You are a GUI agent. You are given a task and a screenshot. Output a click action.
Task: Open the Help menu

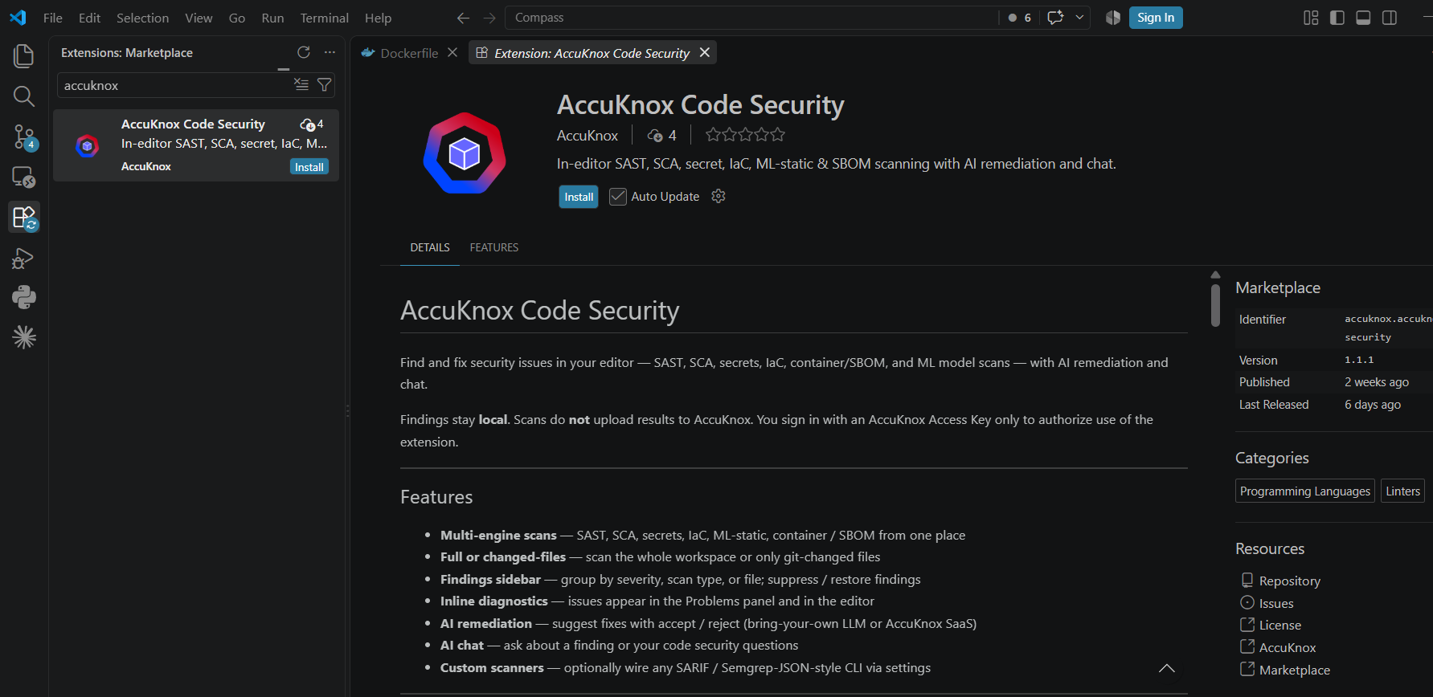378,18
